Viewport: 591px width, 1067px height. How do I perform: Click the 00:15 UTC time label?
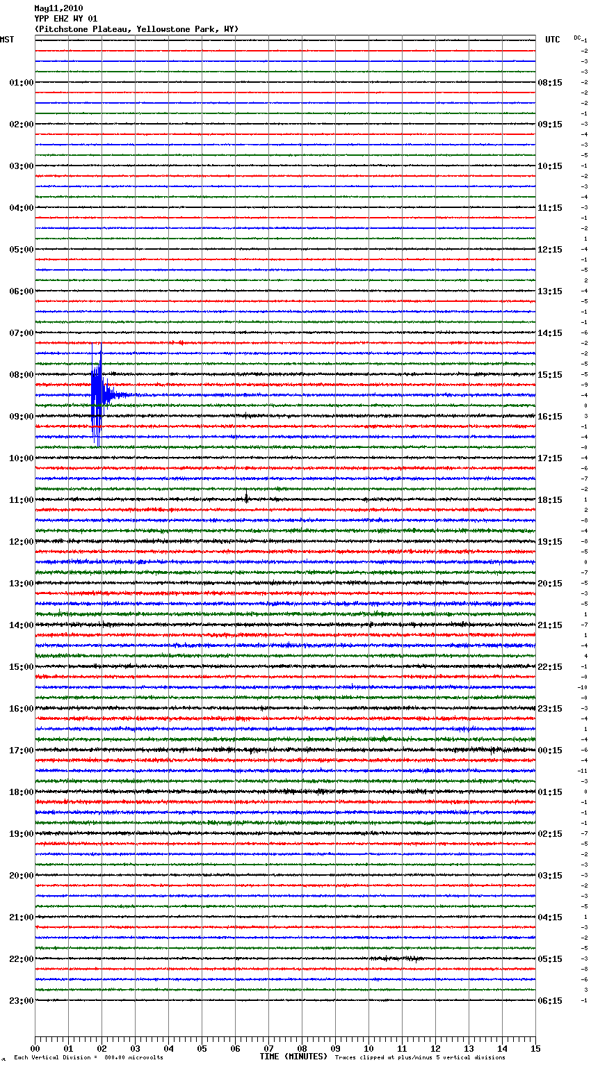[x=550, y=751]
